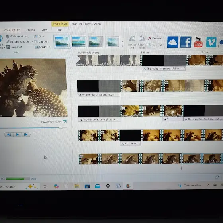The image size is (223, 223).
Task: Go to previous frame button
Action: [x=9, y=135]
